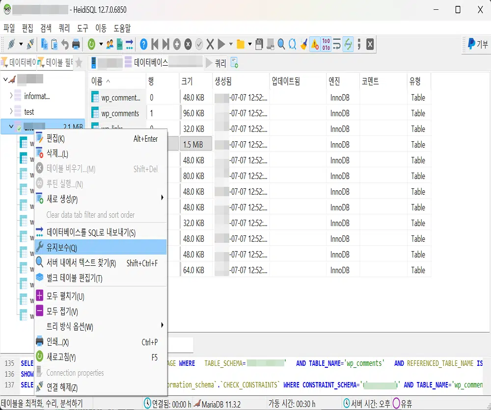Open the search magnifier icon in the toolbar

coord(281,44)
